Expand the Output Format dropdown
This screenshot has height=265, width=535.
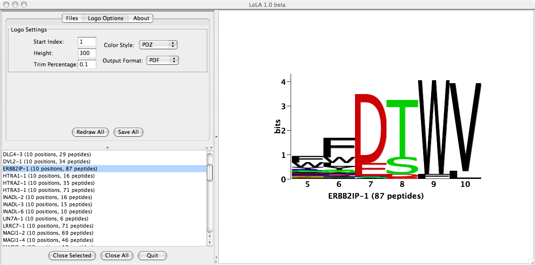(162, 60)
